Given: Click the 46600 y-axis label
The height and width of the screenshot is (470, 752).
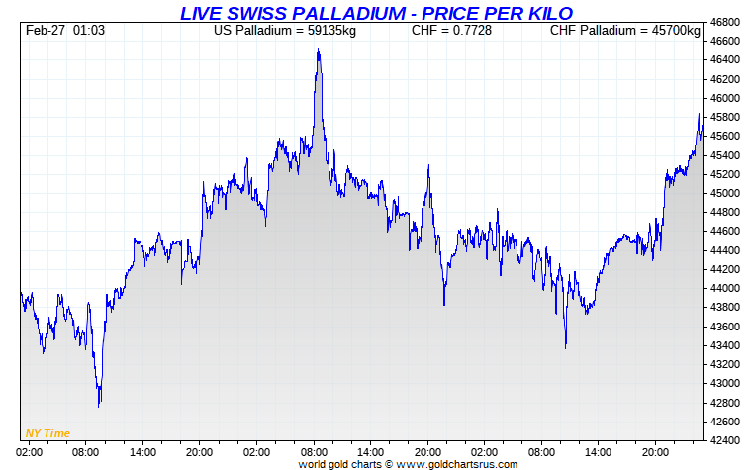Looking at the screenshot, I should point(724,42).
